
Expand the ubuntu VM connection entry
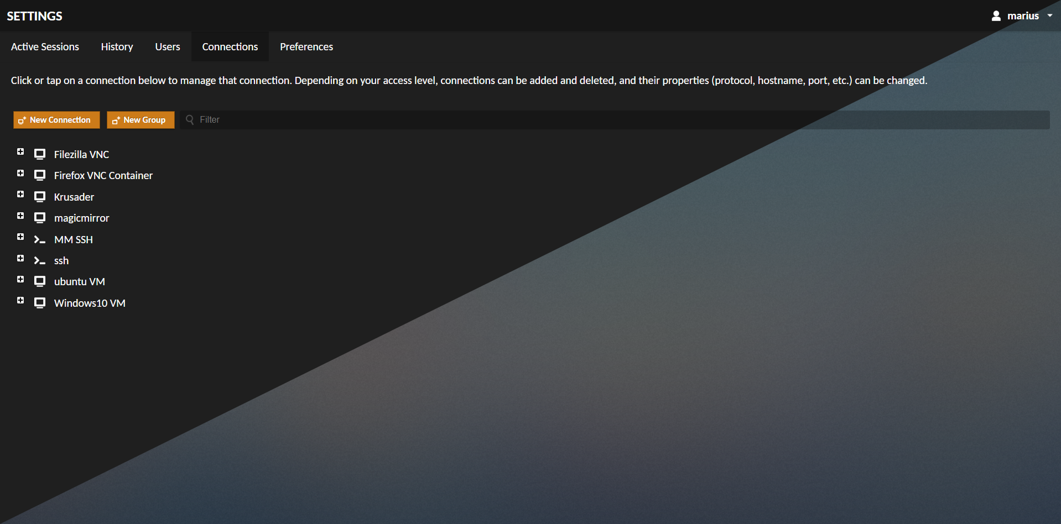click(20, 280)
